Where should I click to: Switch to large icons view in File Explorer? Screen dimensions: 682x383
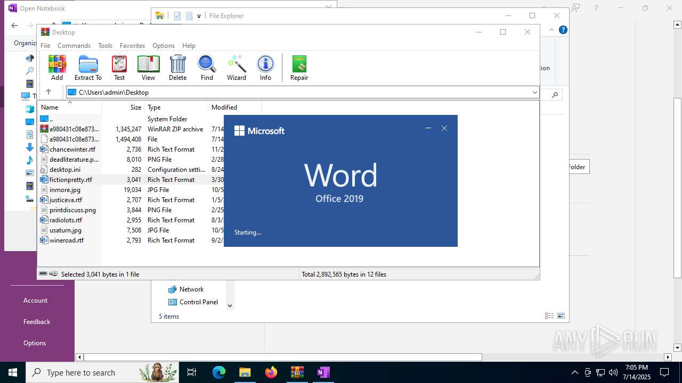561,316
